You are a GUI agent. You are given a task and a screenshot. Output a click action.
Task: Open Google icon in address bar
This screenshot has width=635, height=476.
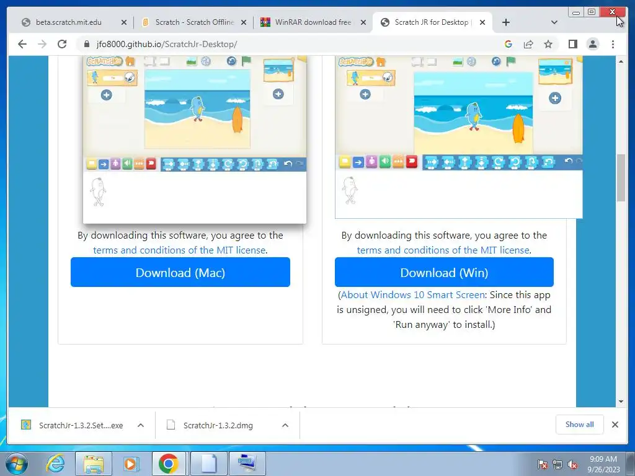tap(508, 44)
